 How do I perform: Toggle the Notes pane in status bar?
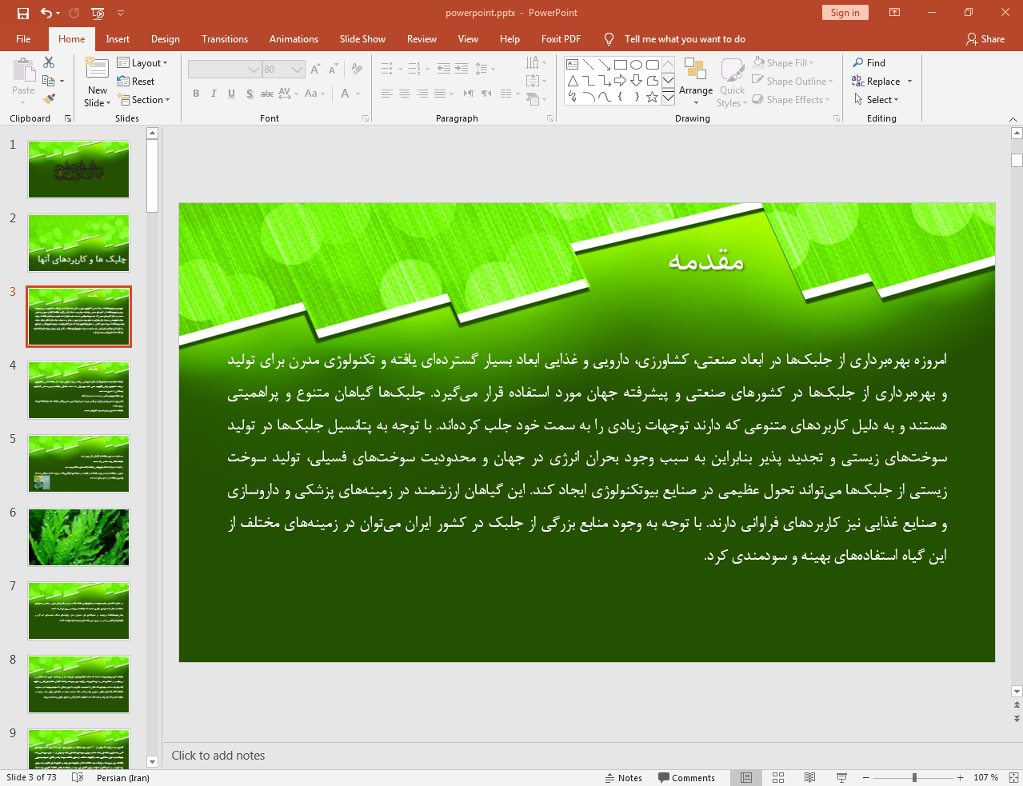coord(624,777)
